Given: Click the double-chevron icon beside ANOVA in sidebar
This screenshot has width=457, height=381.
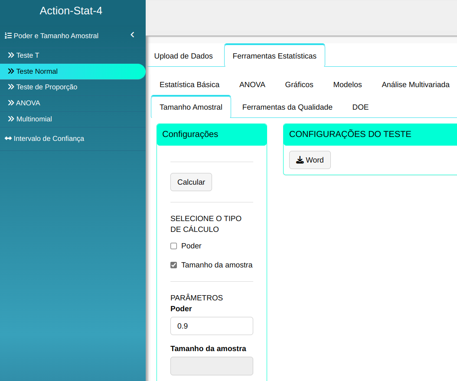Looking at the screenshot, I should click(11, 103).
